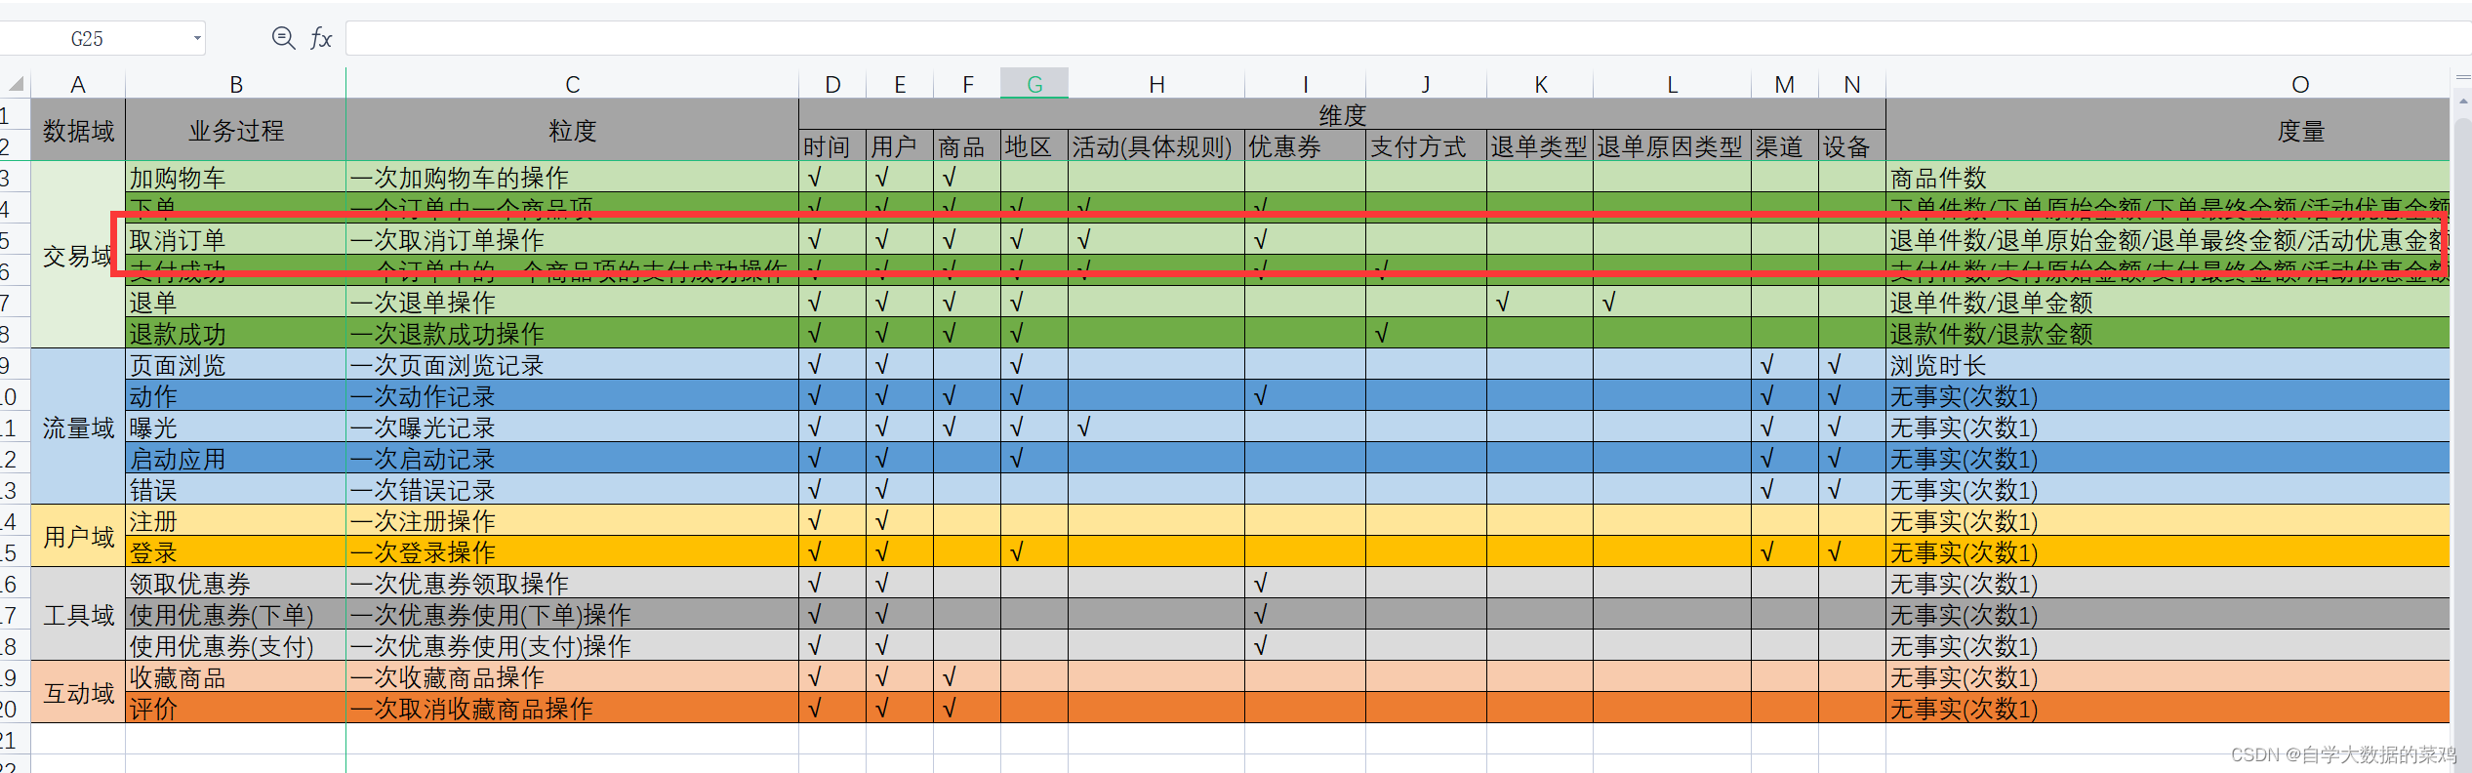This screenshot has width=2472, height=773.
Task: Click the 流量域 merged cell
Action: tap(78, 427)
